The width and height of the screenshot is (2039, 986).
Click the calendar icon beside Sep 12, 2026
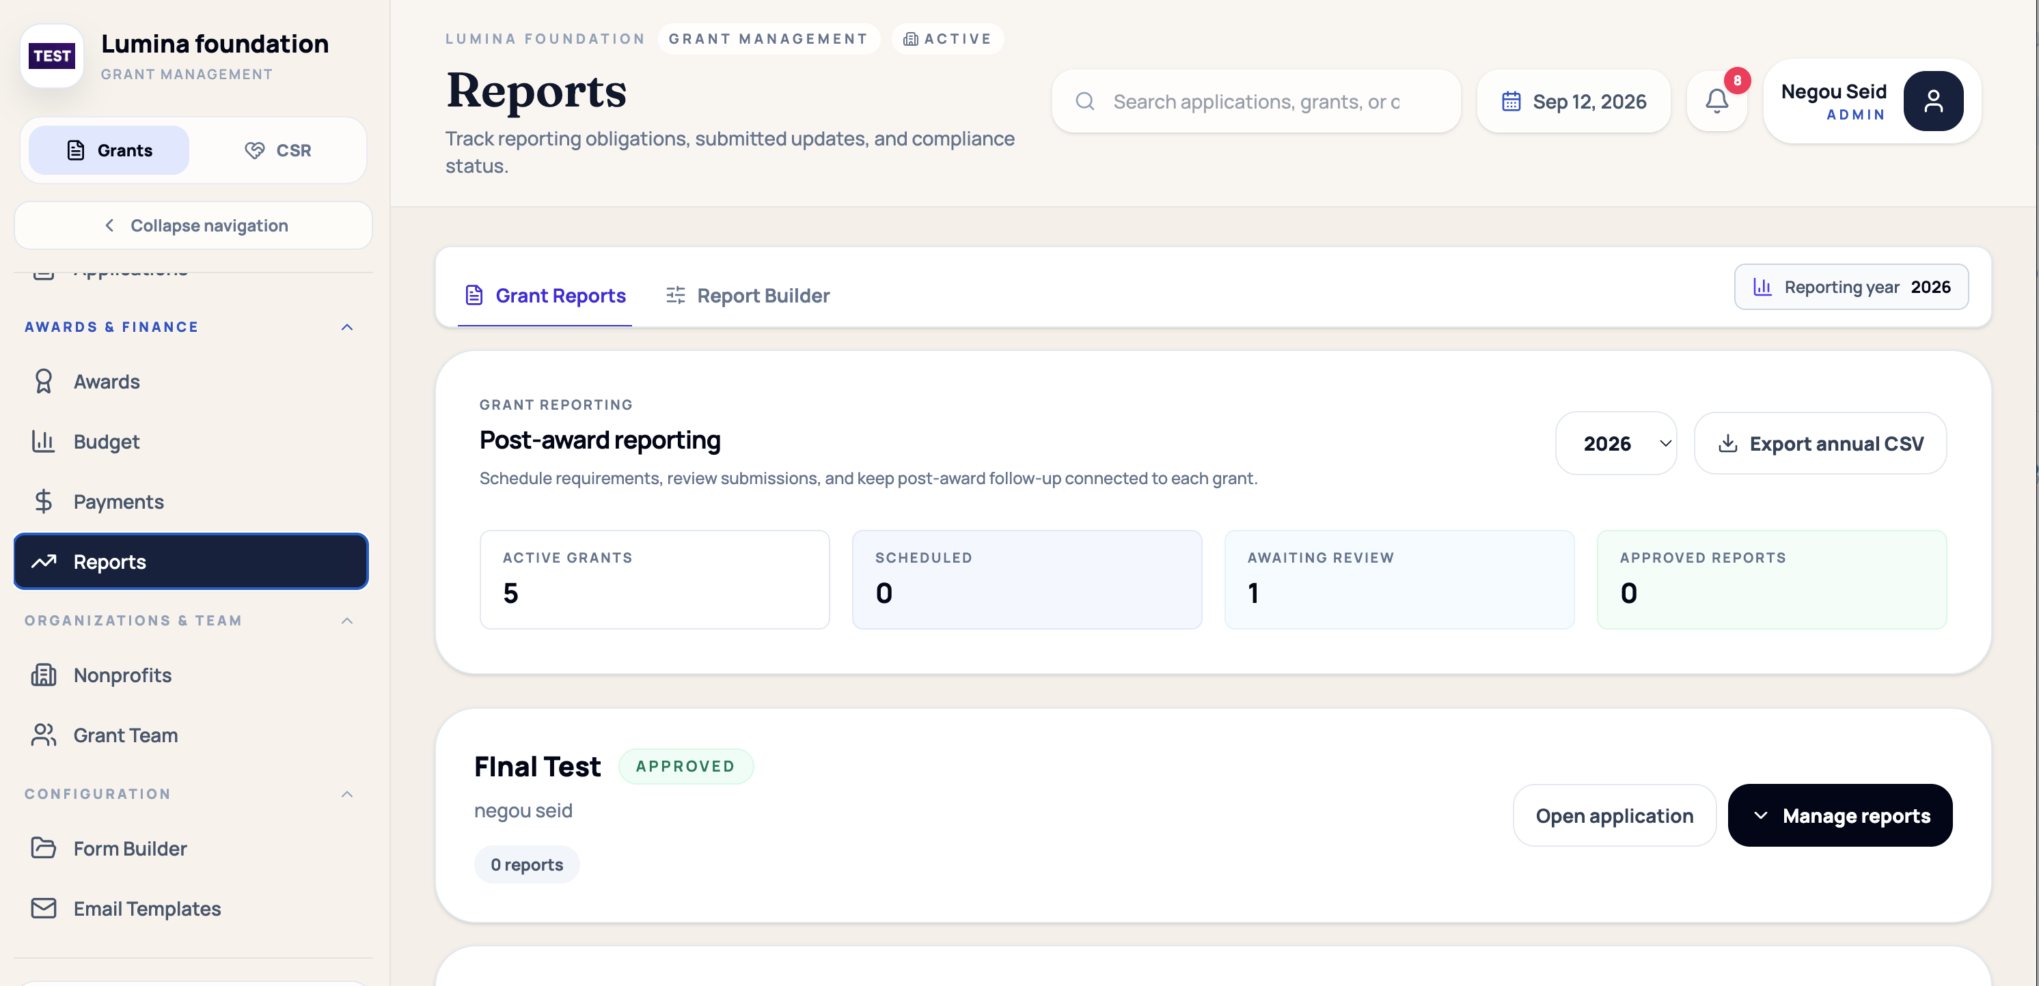[1511, 101]
